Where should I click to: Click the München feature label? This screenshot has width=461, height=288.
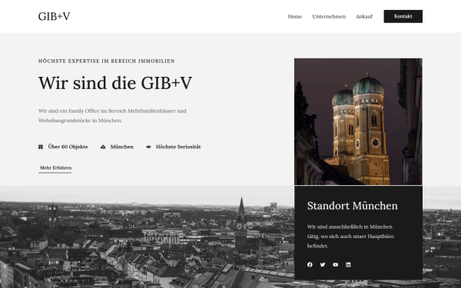121,147
